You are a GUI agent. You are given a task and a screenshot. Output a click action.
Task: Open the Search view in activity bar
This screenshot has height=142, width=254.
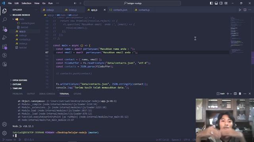click(x=4, y=20)
